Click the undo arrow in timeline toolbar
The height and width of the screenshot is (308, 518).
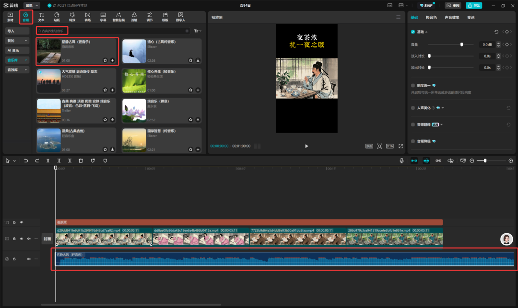pos(26,161)
